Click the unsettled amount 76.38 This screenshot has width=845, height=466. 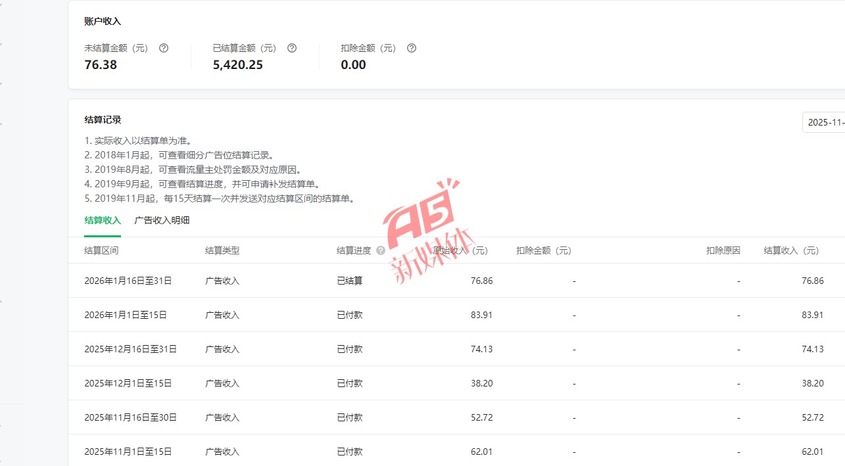click(101, 64)
